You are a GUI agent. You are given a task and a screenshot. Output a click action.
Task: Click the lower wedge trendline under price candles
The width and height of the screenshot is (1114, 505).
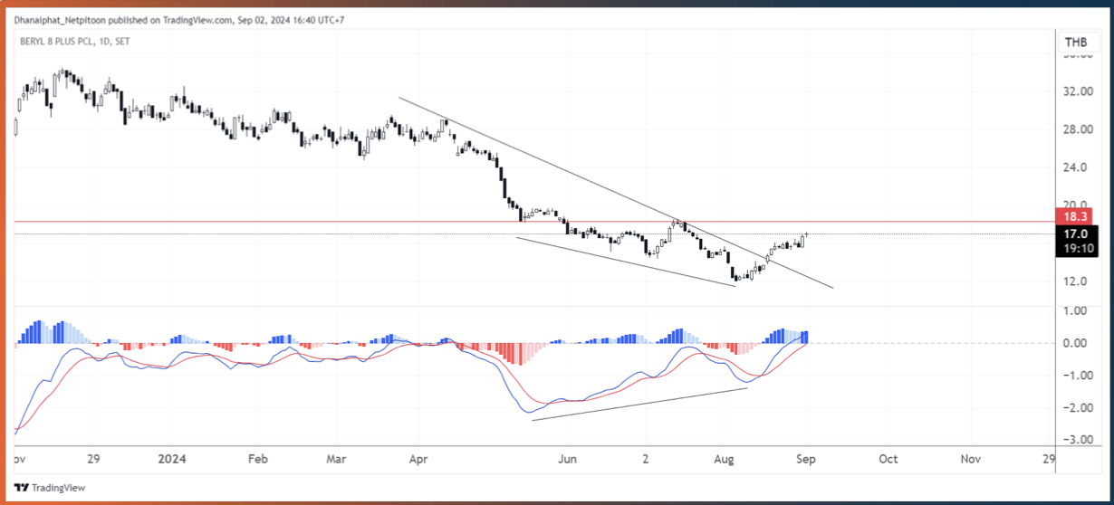625,262
